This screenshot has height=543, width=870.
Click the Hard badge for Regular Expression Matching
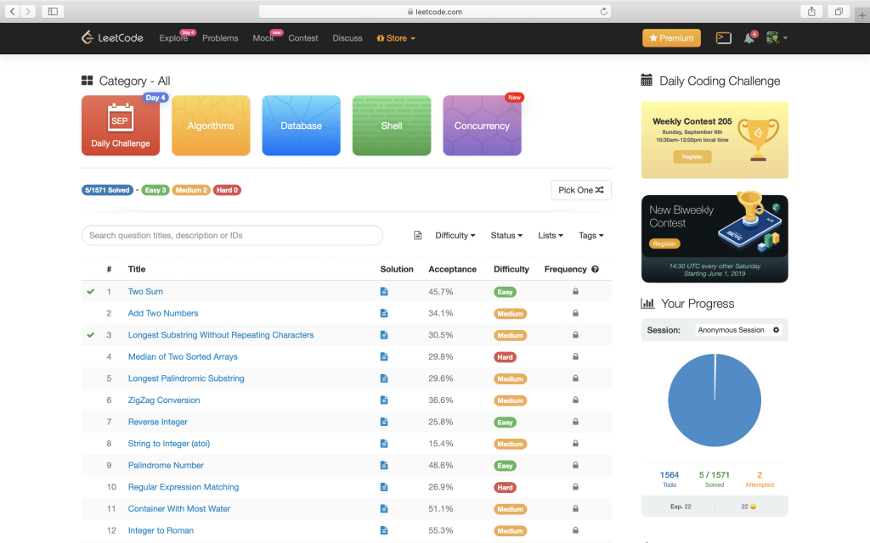point(505,488)
